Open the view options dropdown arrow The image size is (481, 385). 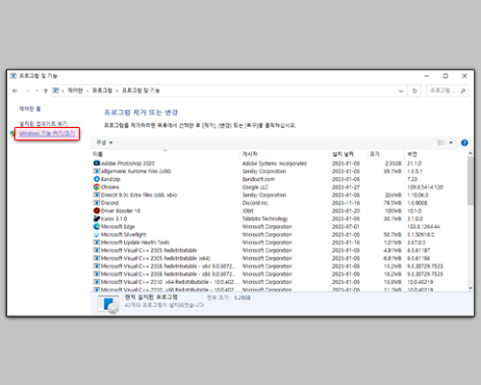point(451,142)
